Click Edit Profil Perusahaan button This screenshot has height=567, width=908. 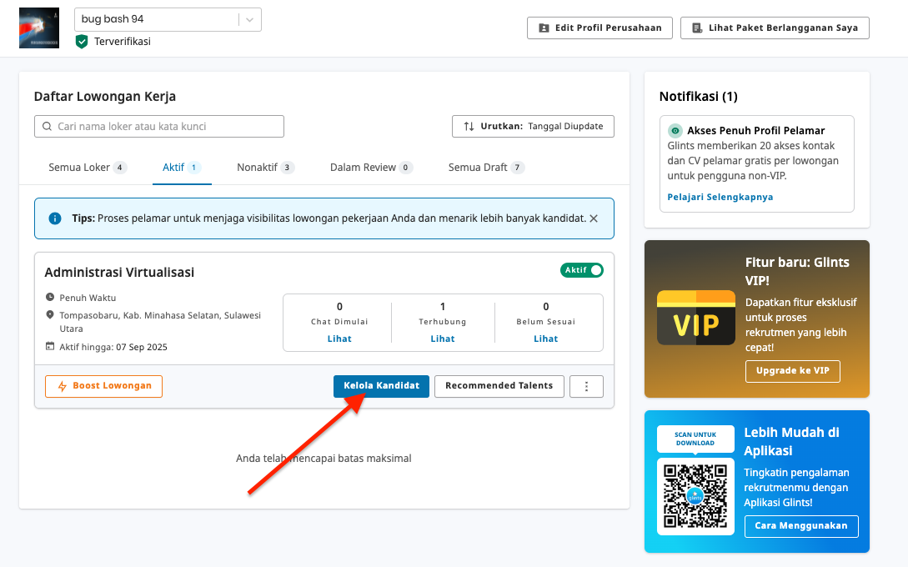coord(599,28)
